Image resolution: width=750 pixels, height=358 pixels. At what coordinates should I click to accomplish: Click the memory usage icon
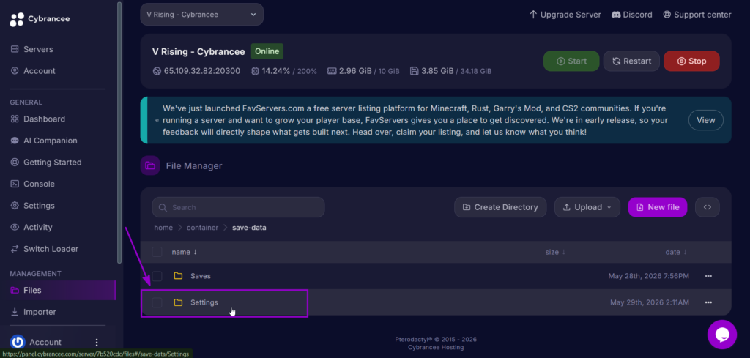332,71
